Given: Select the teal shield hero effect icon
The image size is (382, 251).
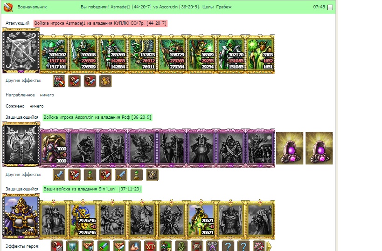Looking at the screenshot, I should (x=73, y=246).
